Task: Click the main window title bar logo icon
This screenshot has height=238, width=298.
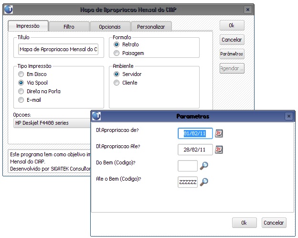Action: coord(8,10)
